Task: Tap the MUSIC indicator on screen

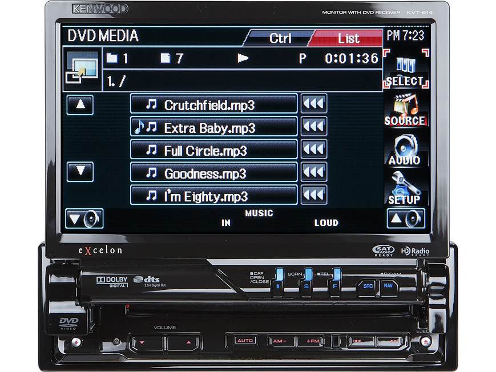Action: coord(259,213)
